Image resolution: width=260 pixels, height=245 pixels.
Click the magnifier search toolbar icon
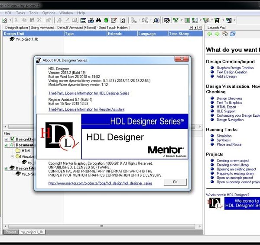(156, 20)
